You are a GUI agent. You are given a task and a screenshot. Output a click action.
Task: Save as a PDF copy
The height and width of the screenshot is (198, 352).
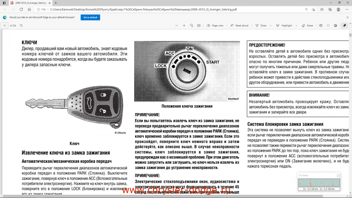coord(335,26)
